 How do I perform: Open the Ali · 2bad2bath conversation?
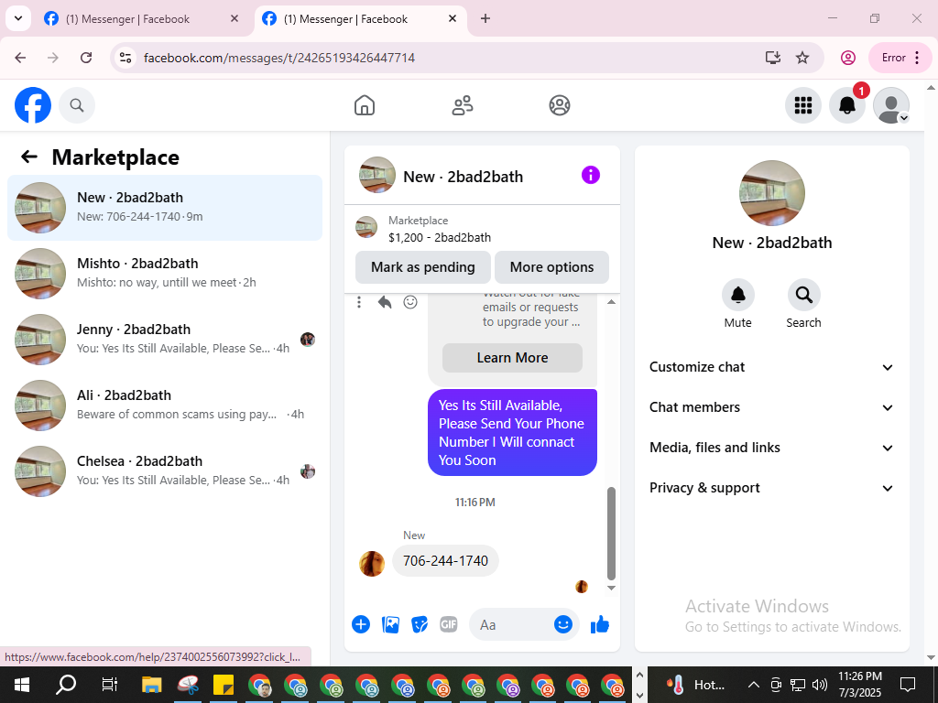[165, 405]
